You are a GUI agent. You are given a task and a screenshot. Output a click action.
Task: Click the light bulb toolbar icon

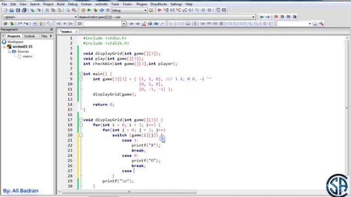point(41,24)
